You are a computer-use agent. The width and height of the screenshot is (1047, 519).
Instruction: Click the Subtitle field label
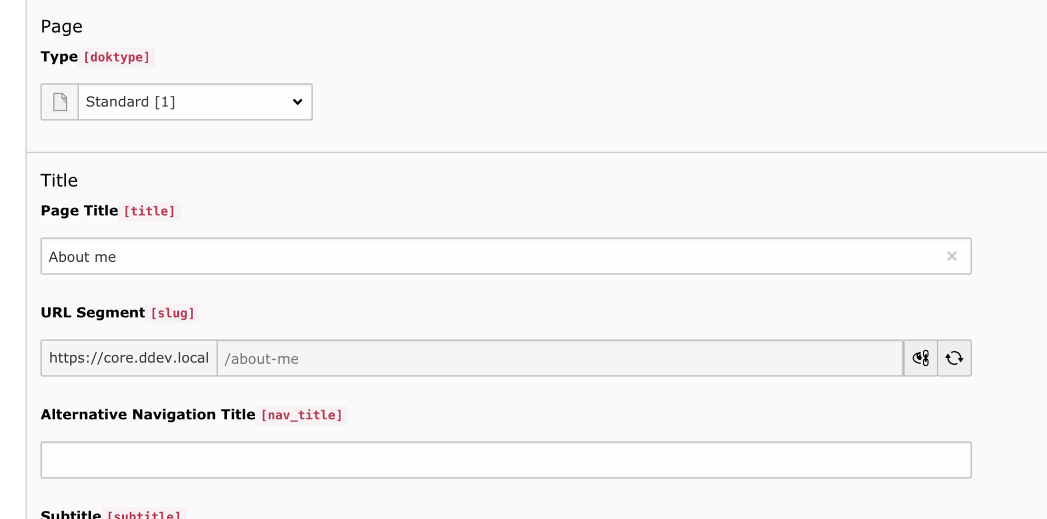click(x=71, y=514)
